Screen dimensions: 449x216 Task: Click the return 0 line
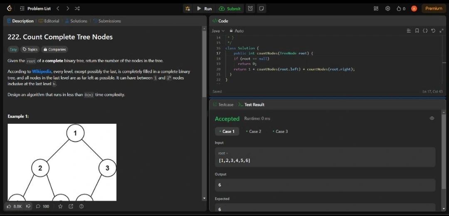point(247,64)
